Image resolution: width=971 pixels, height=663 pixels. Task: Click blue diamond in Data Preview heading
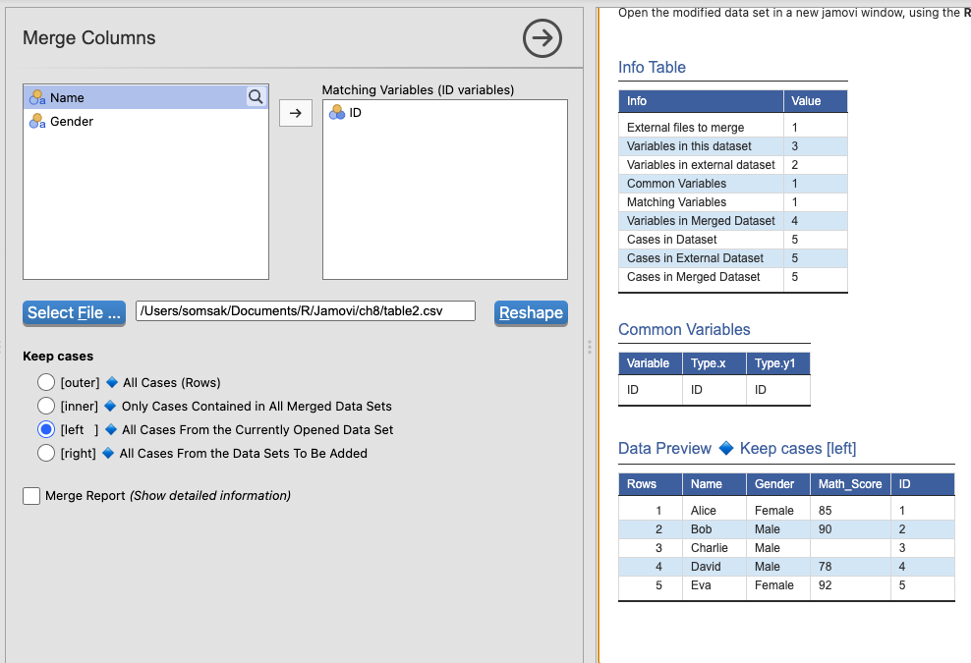point(726,449)
